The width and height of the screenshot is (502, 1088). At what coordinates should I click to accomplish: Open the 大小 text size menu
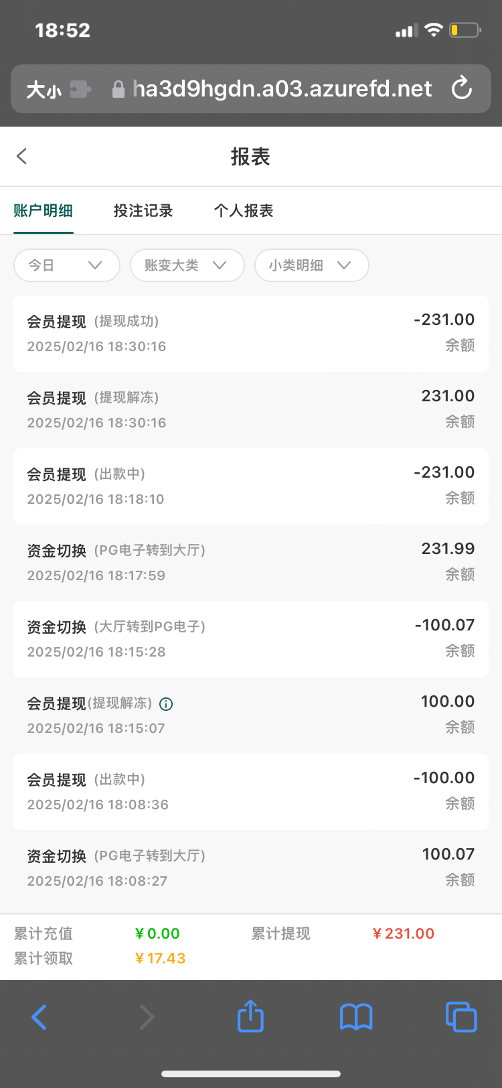pyautogui.click(x=44, y=89)
